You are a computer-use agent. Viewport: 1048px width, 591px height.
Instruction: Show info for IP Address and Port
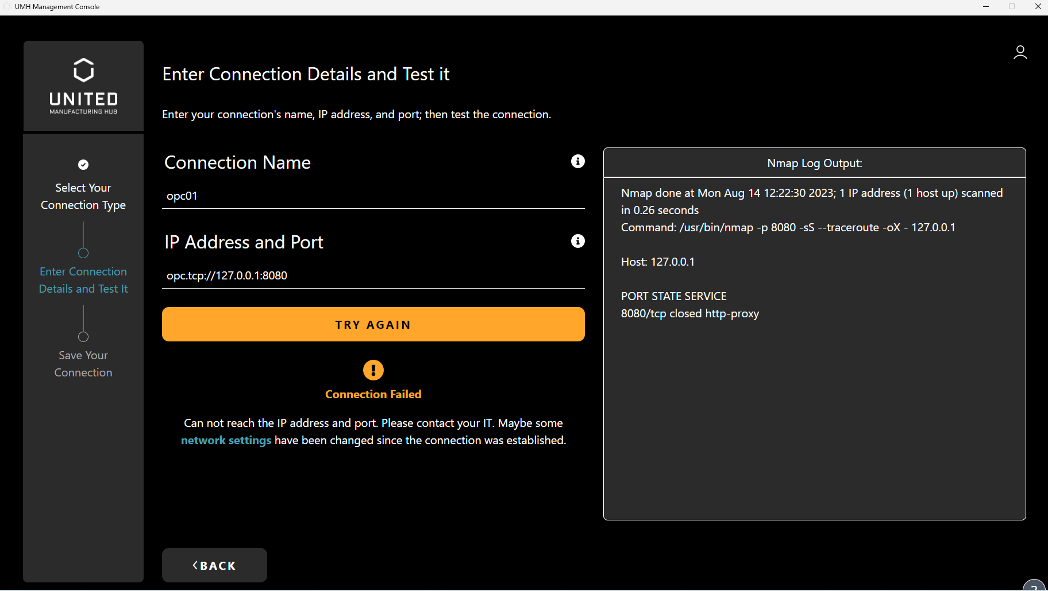577,242
